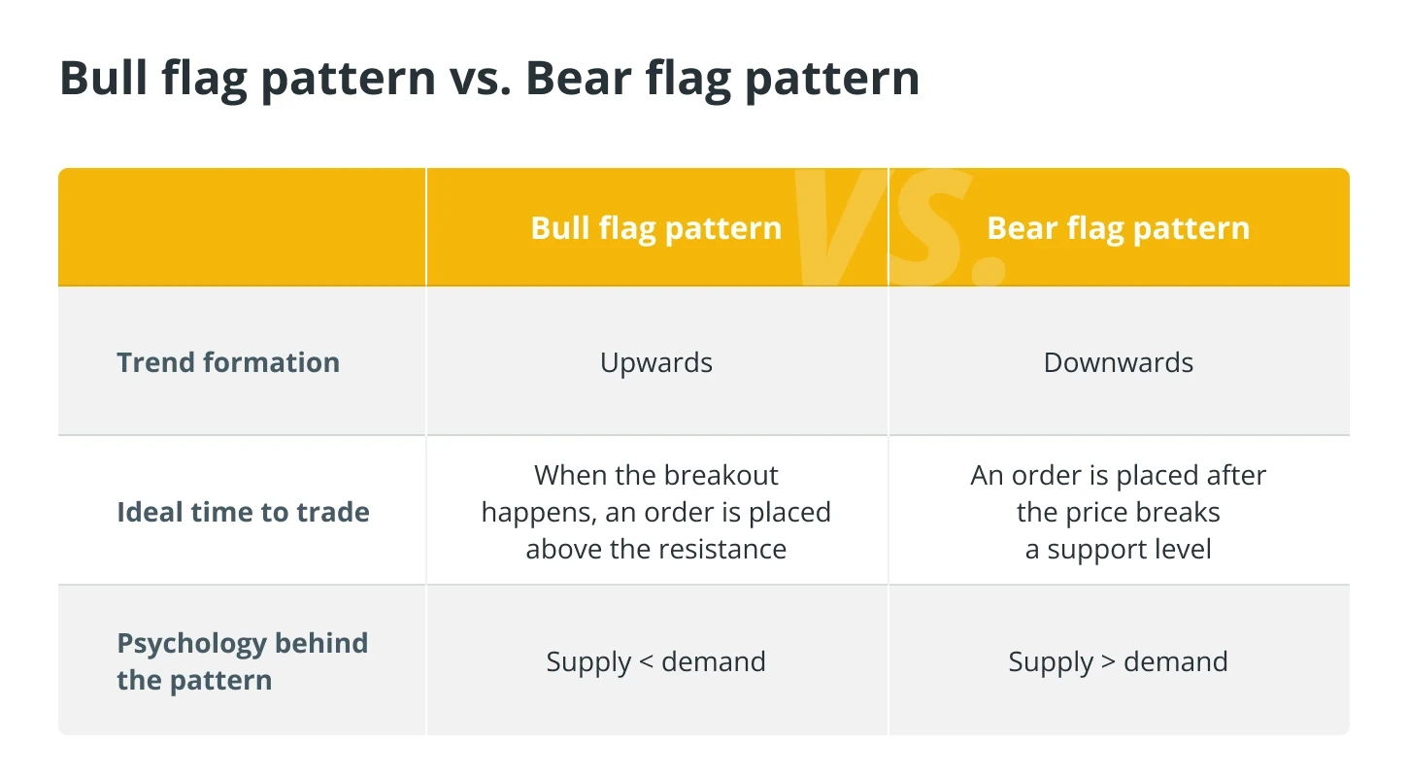The width and height of the screenshot is (1408, 777).
Task: Select the Bear flag pattern column header
Action: (x=1119, y=228)
